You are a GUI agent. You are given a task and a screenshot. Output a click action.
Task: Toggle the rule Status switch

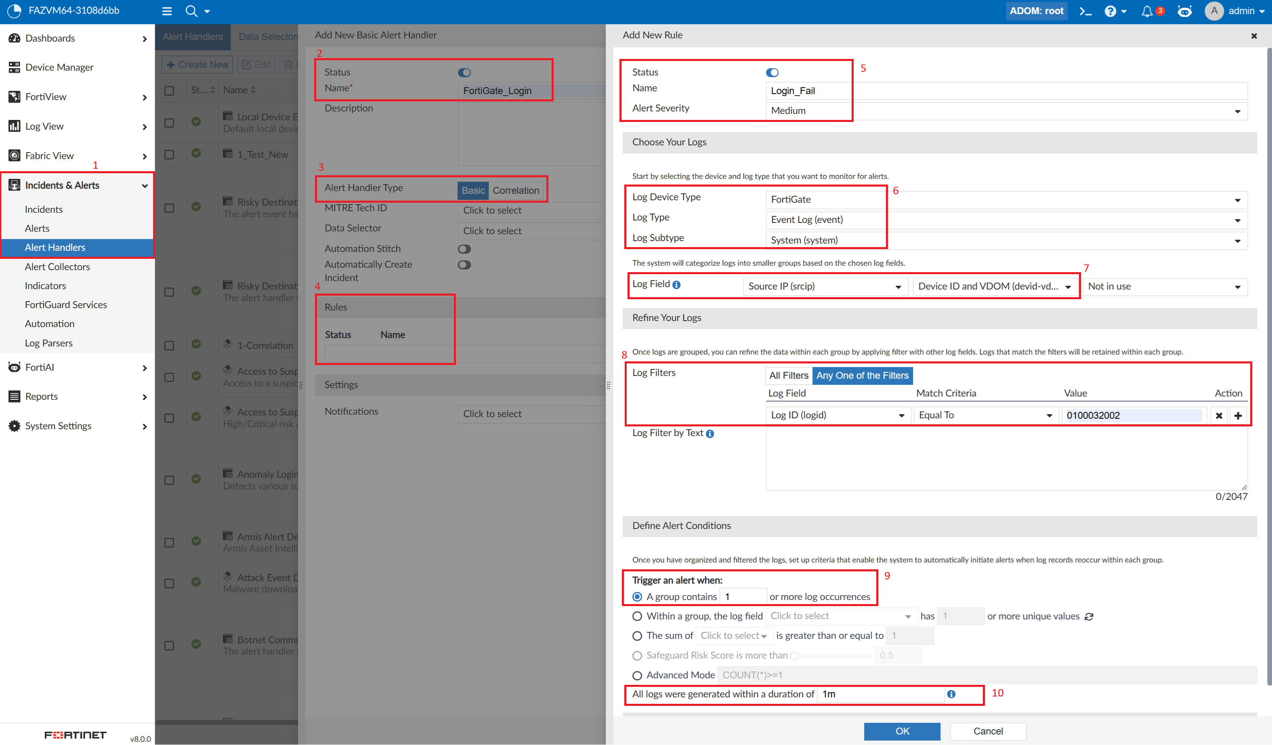coord(772,73)
